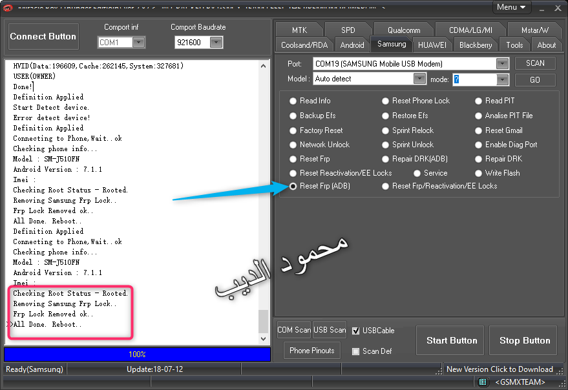Click the log scrollbar up arrow

(x=264, y=66)
